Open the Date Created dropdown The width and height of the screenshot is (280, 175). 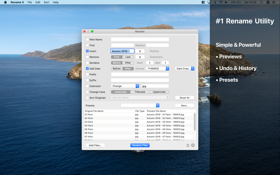click(185, 69)
